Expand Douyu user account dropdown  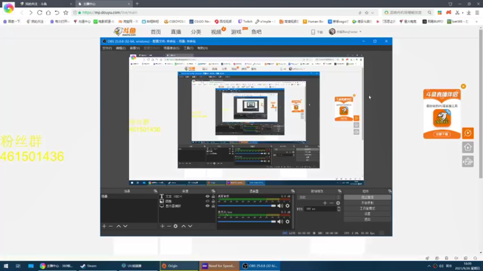[x=360, y=32]
